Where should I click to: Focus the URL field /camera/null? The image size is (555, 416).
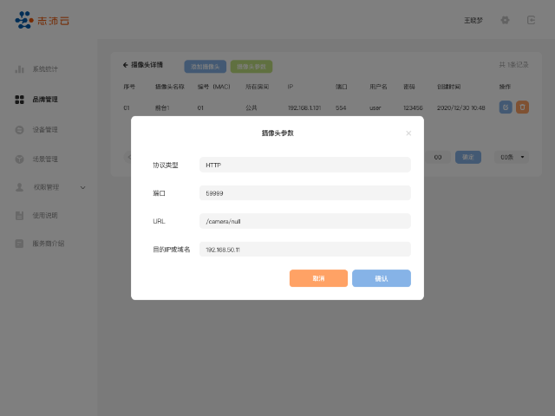tap(305, 221)
